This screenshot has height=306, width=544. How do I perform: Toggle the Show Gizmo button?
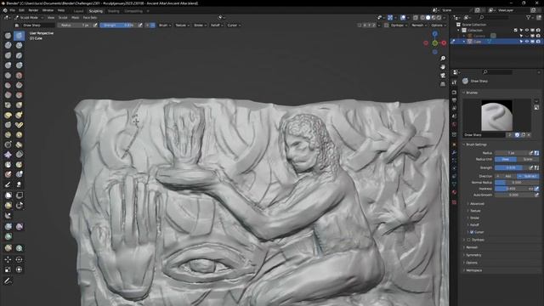tap(390, 17)
